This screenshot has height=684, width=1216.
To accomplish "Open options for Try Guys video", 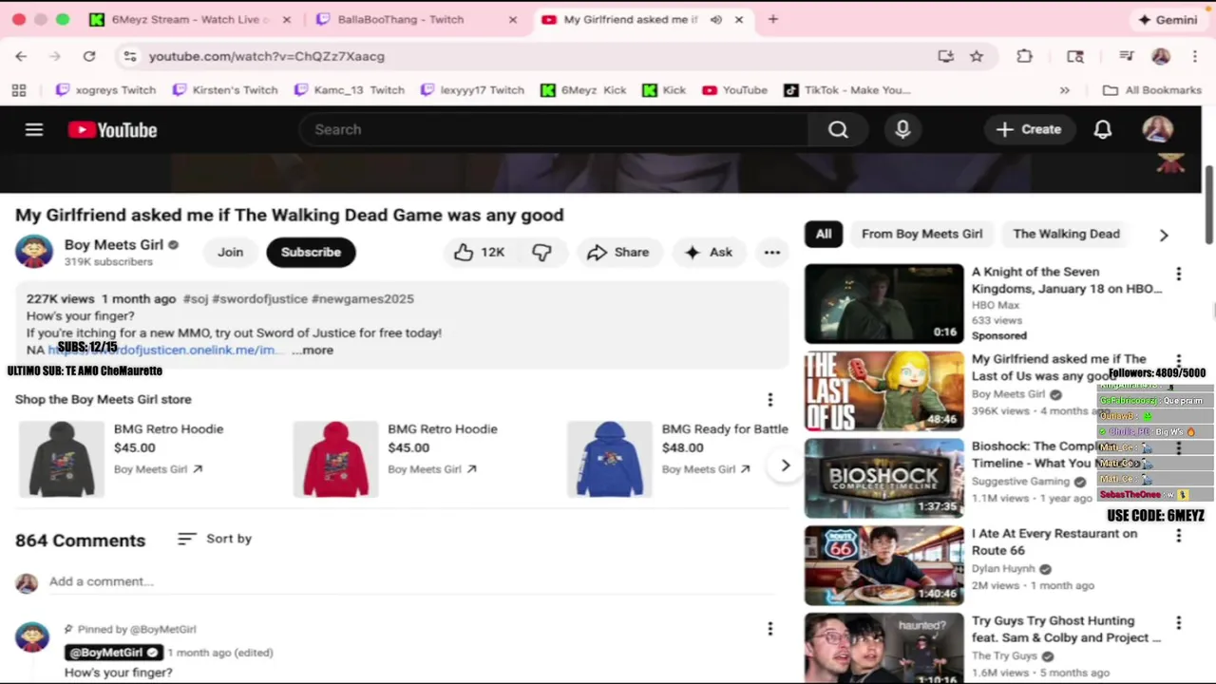I will pyautogui.click(x=1178, y=623).
